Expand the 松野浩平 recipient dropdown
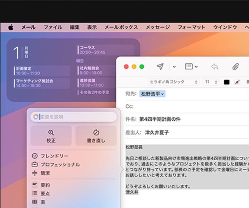This screenshot has width=249, height=208. [x=153, y=94]
